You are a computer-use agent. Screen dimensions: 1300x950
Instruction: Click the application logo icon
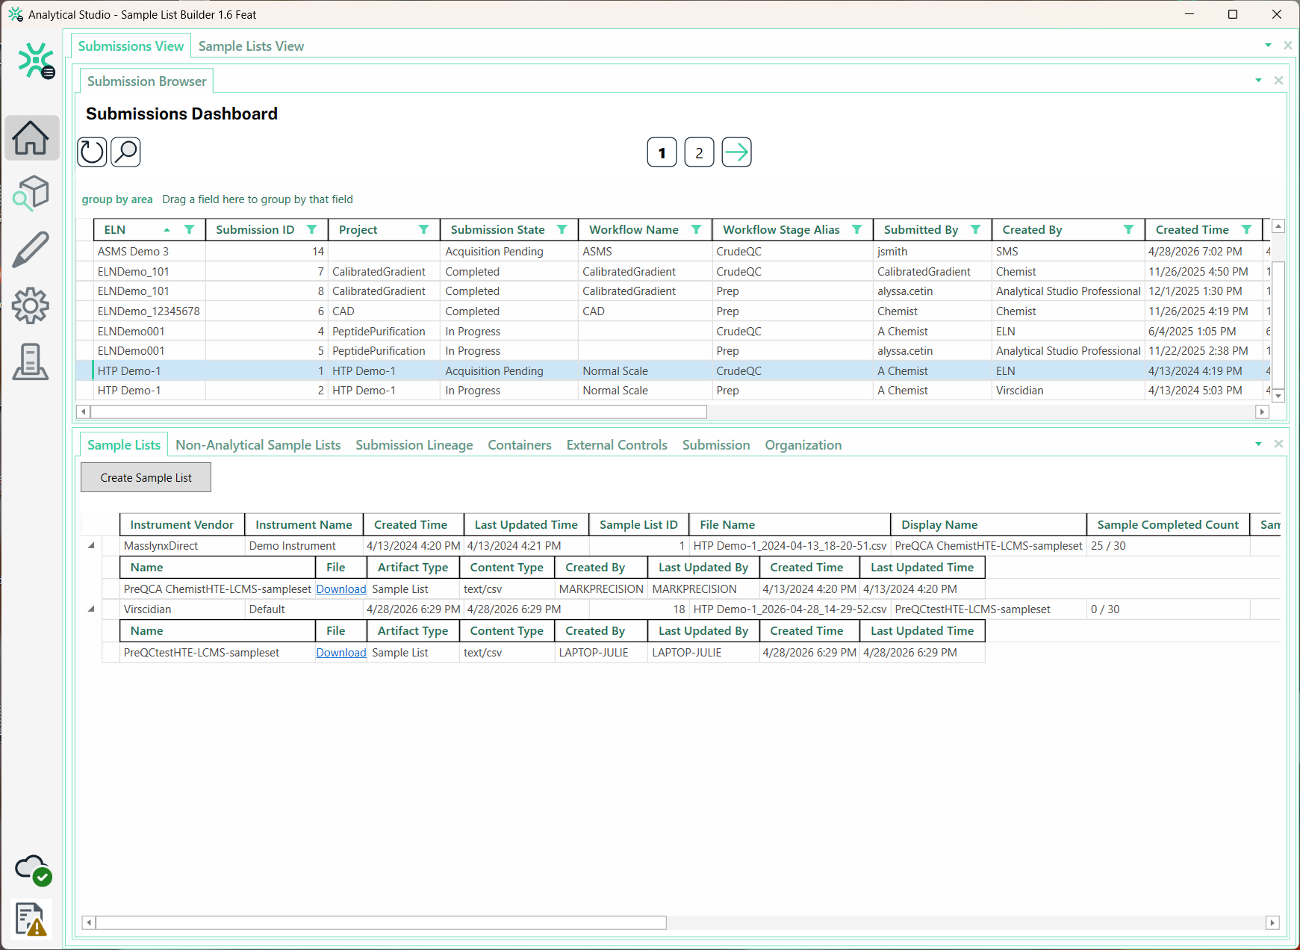pyautogui.click(x=37, y=61)
